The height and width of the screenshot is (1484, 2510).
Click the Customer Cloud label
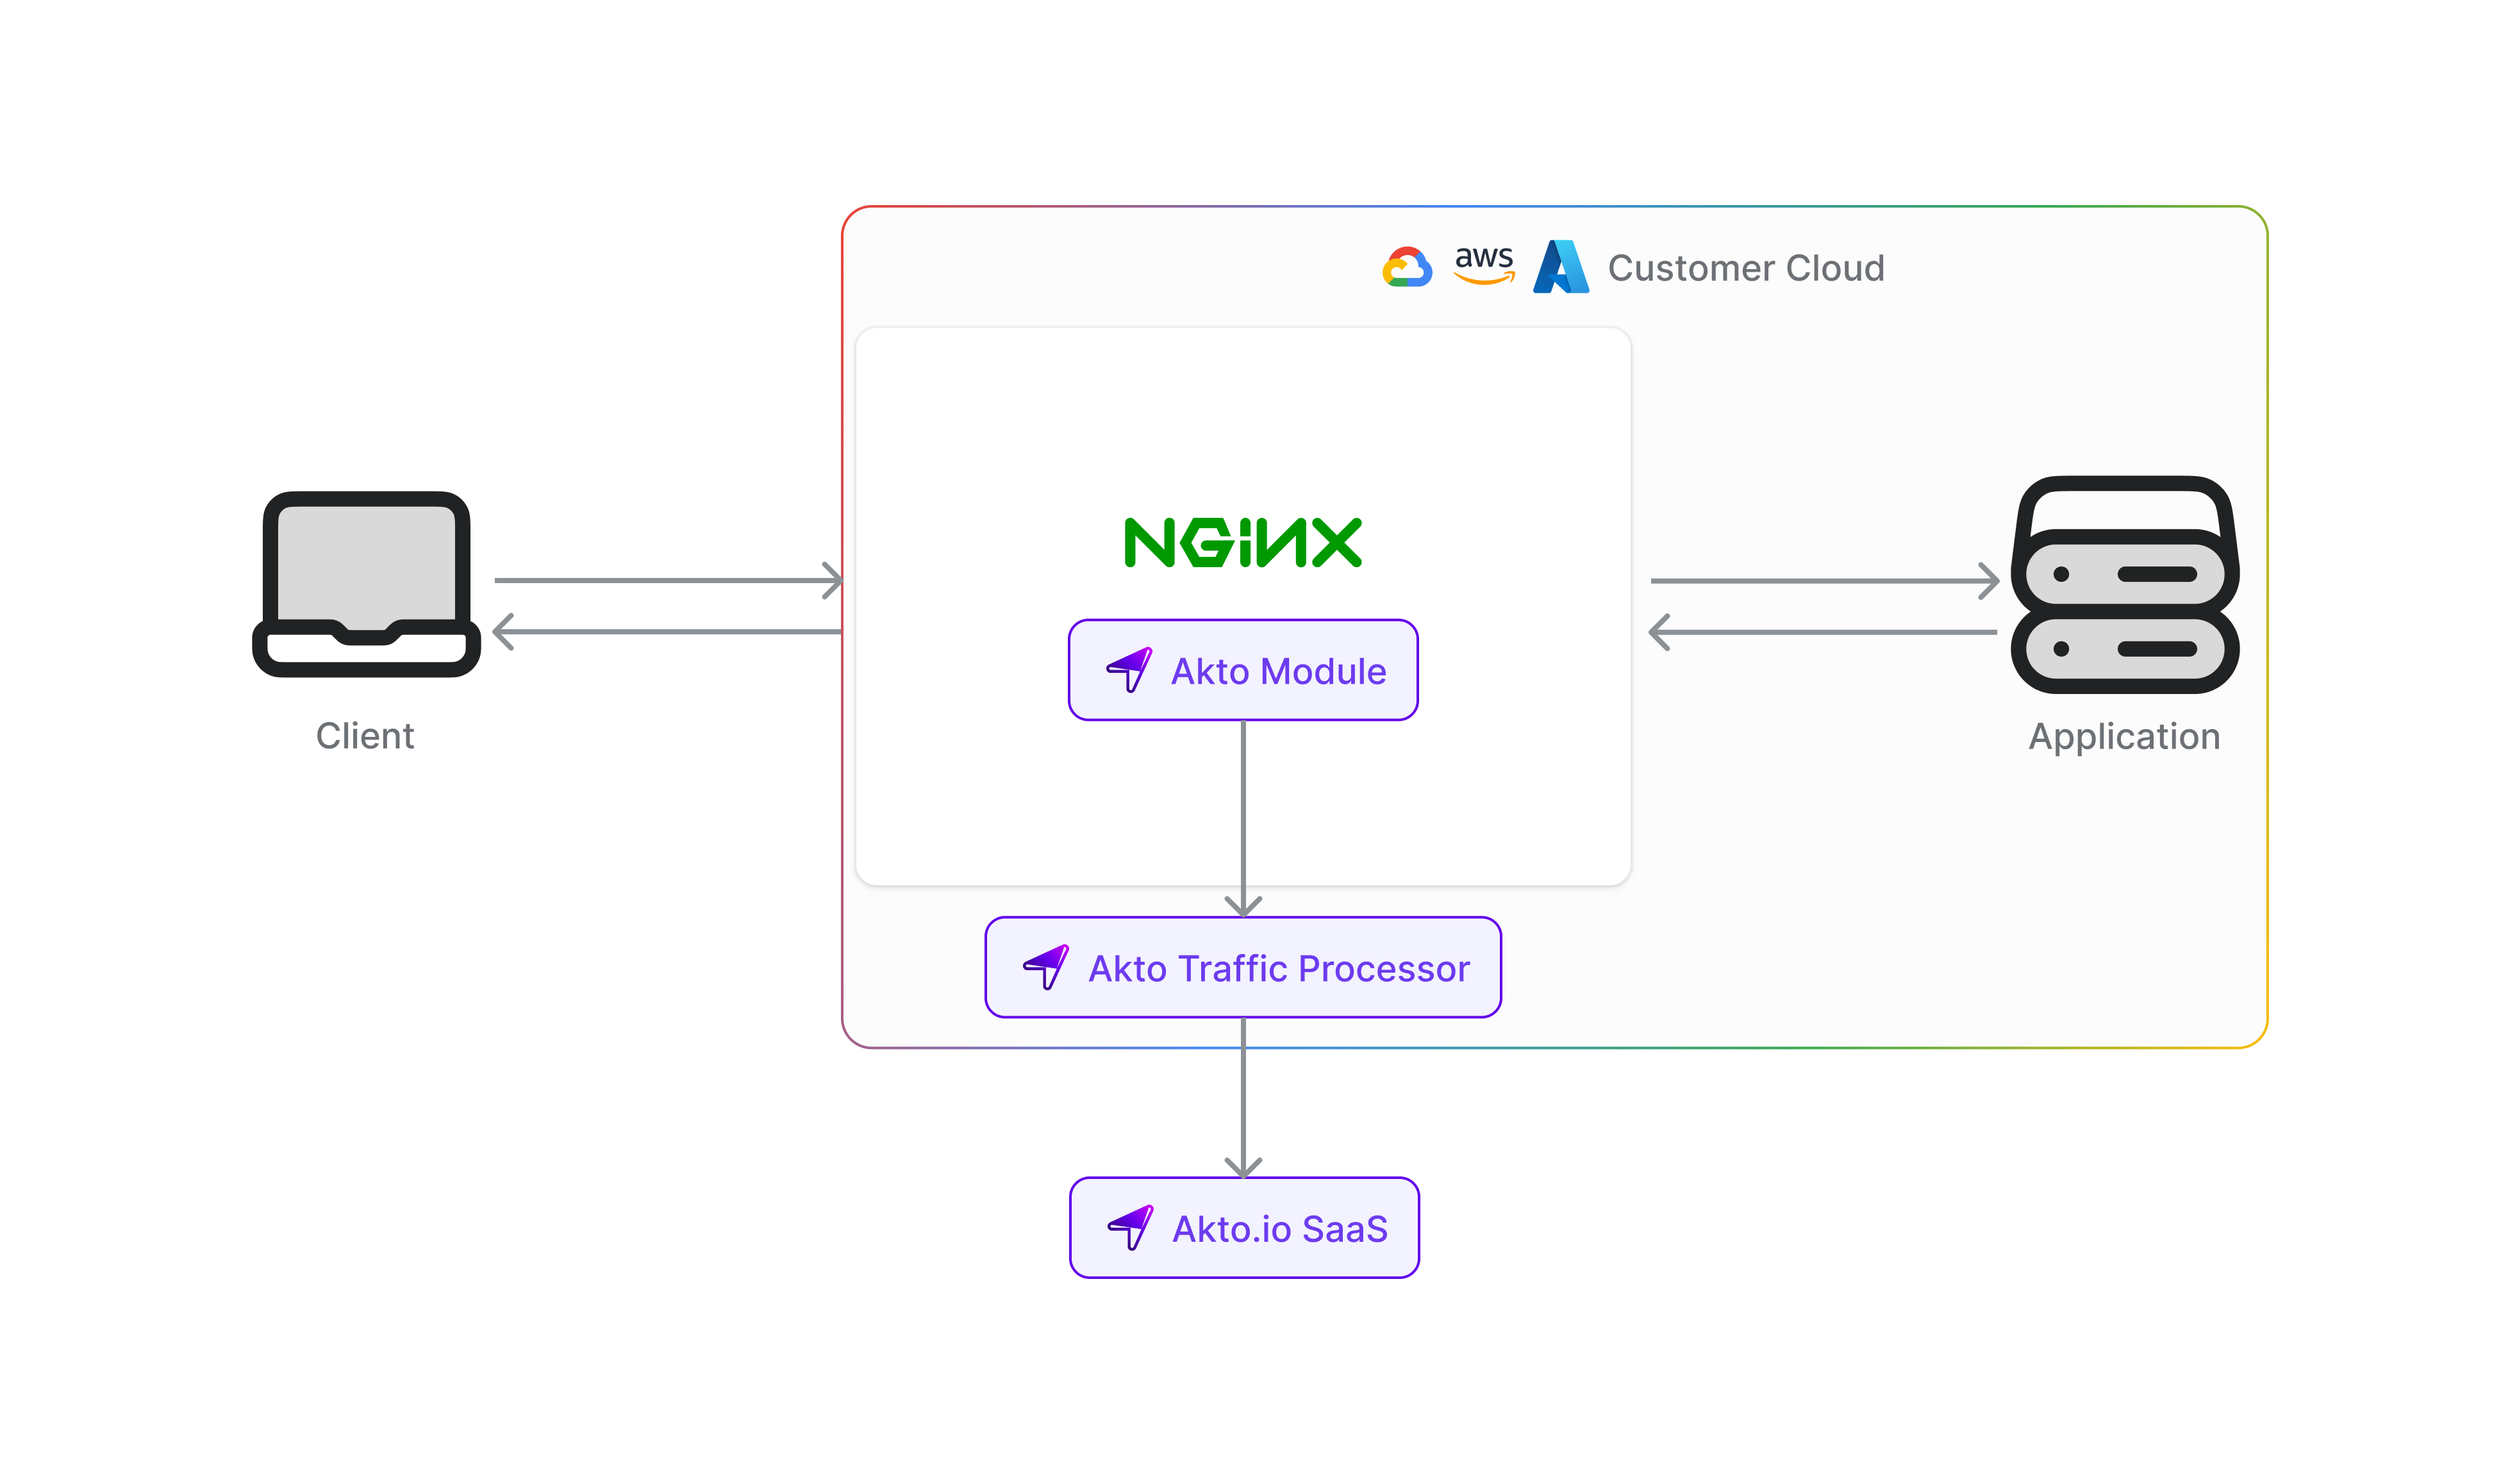point(1745,268)
